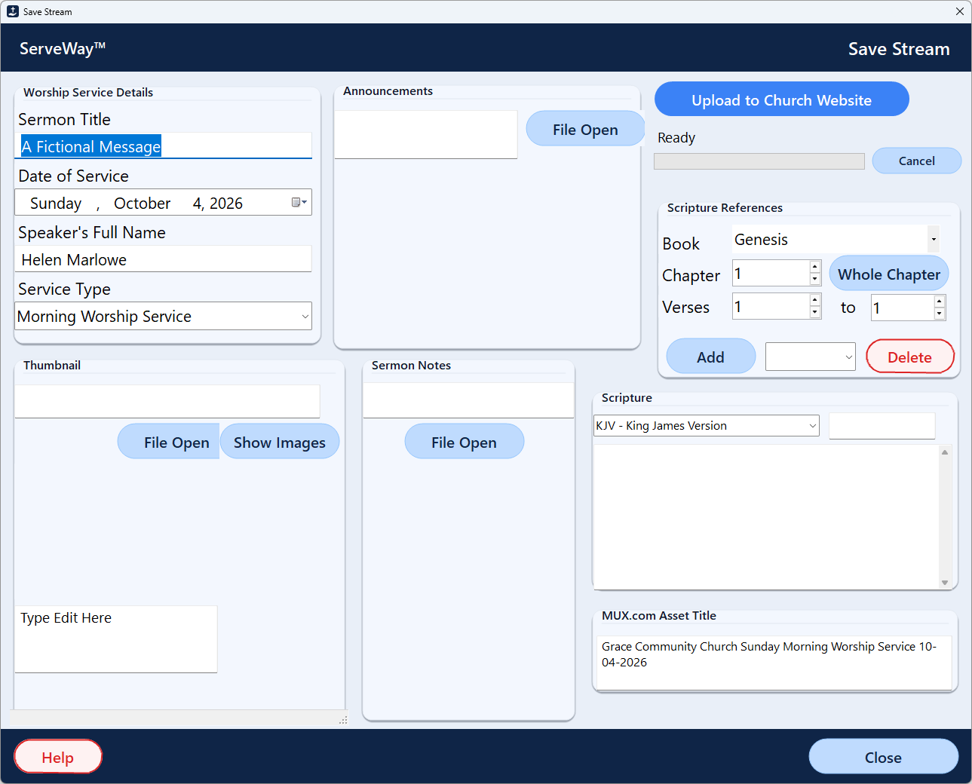Open file for Thumbnail
972x784 pixels.
coord(169,442)
